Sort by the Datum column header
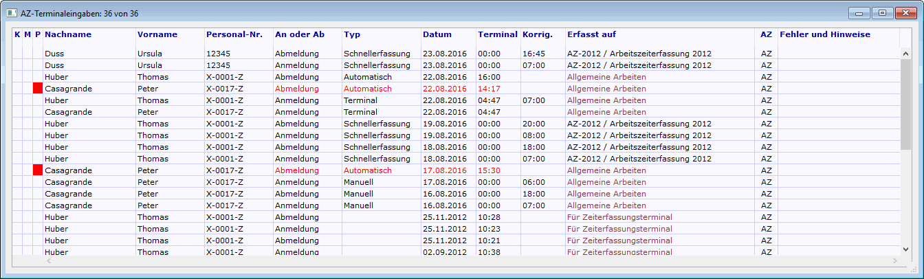The width and height of the screenshot is (924, 279). [x=437, y=34]
